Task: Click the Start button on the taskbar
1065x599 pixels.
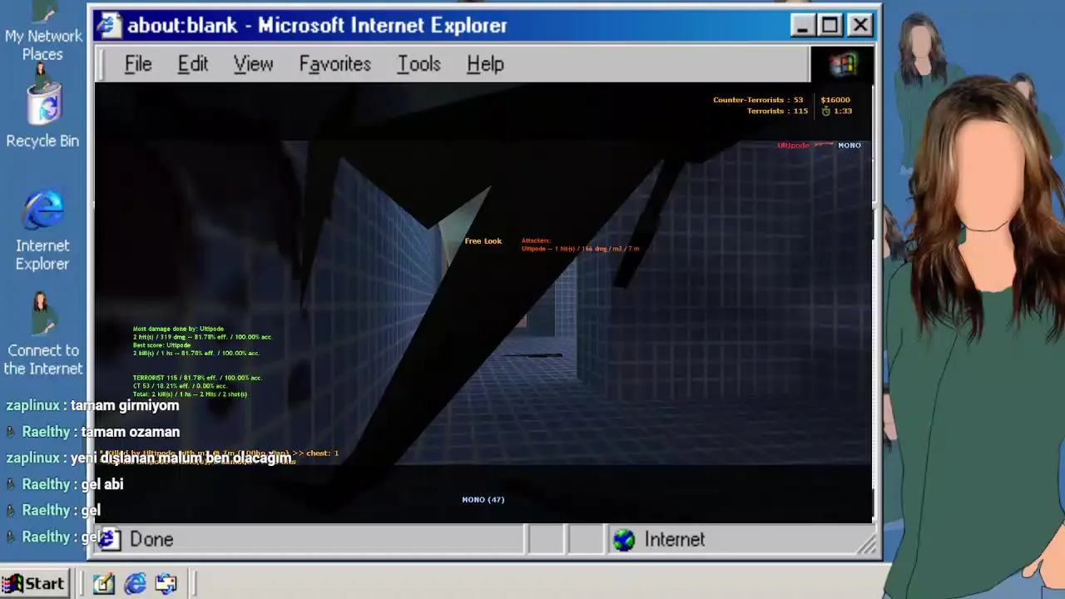Action: (34, 584)
